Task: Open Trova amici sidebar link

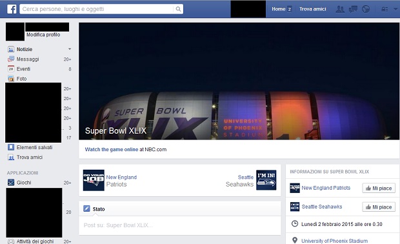Action: pos(30,158)
